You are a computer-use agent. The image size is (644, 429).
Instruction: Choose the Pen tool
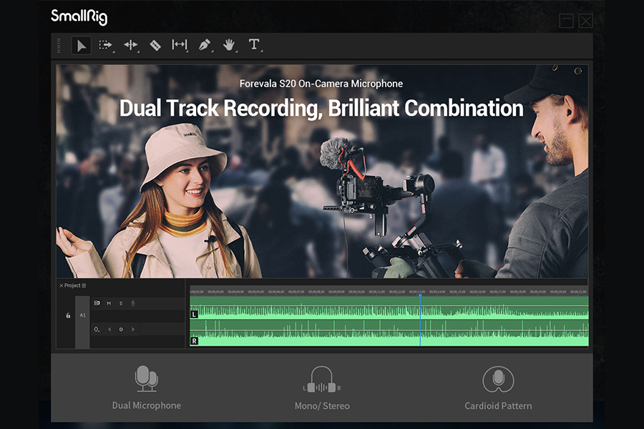[205, 44]
